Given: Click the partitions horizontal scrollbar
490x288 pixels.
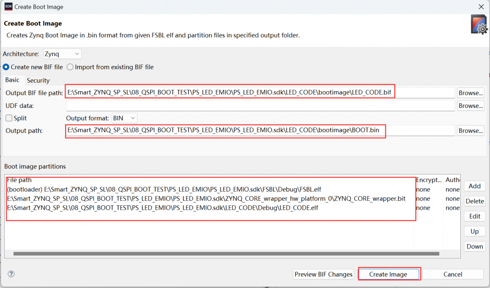Looking at the screenshot, I should pos(225,254).
